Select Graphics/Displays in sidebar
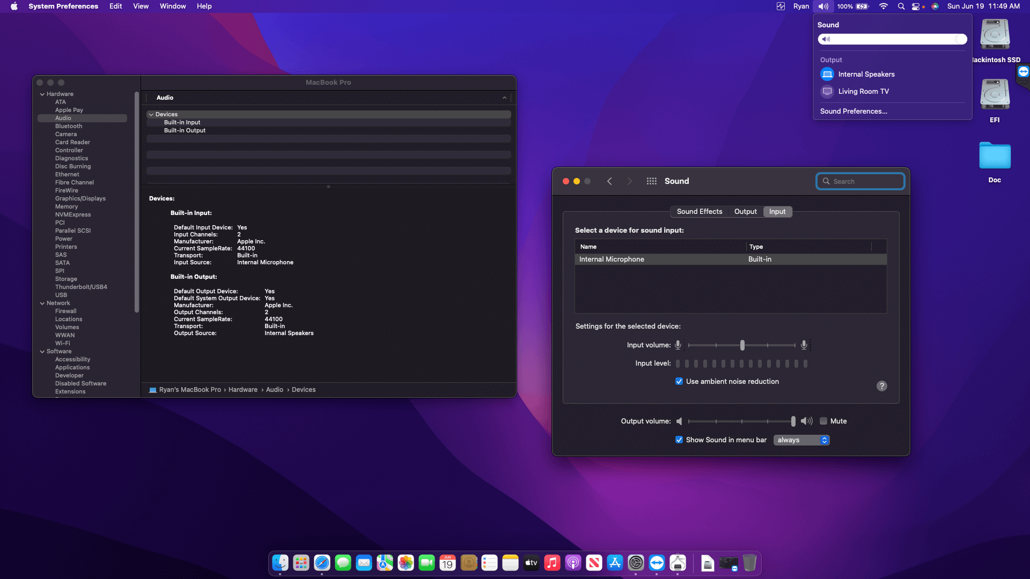 coord(80,198)
